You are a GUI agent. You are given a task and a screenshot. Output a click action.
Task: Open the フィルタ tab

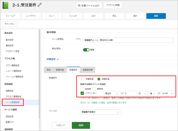(73, 16)
